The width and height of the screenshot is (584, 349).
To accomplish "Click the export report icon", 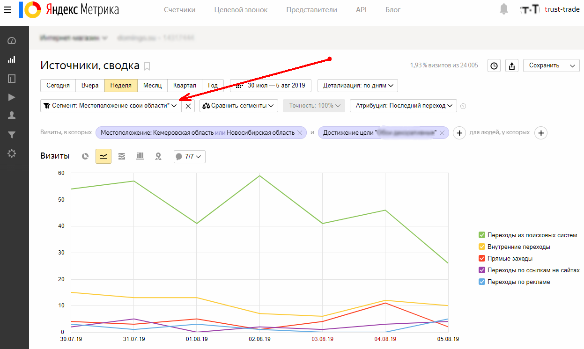I will coord(512,65).
